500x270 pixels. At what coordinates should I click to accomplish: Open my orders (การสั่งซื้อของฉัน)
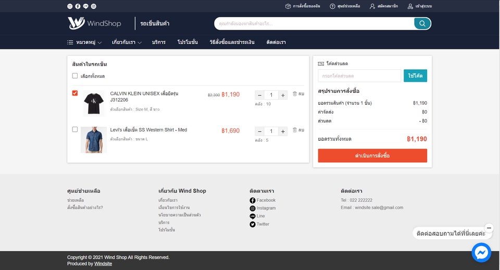(x=303, y=6)
